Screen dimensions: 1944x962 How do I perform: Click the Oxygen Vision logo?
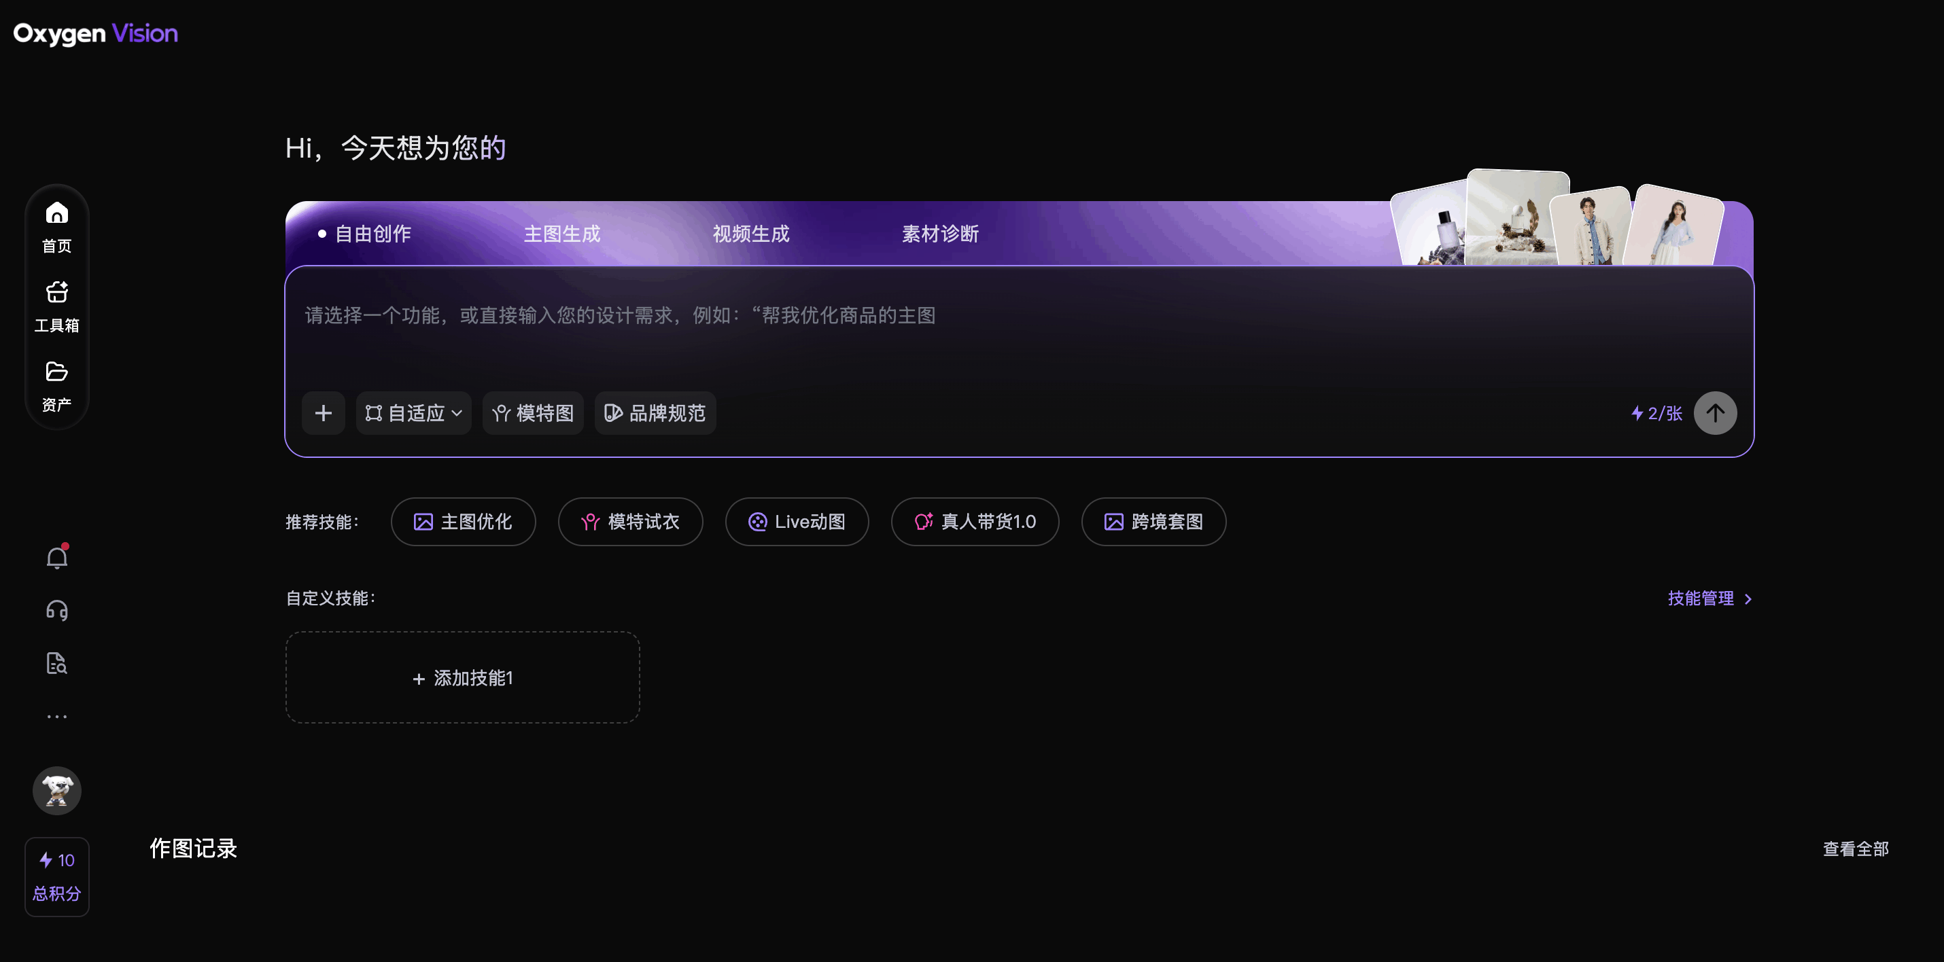(x=96, y=33)
